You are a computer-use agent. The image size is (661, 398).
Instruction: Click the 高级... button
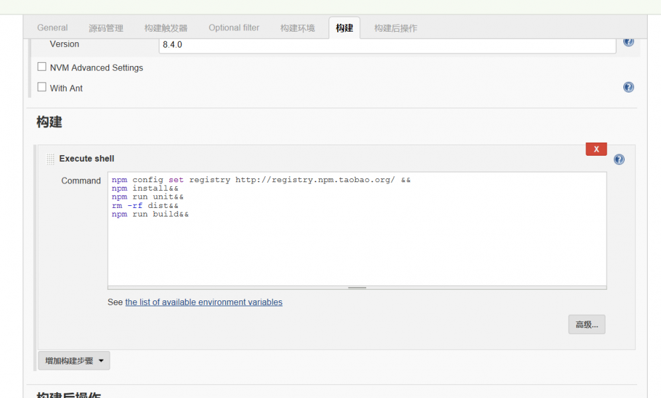click(586, 324)
